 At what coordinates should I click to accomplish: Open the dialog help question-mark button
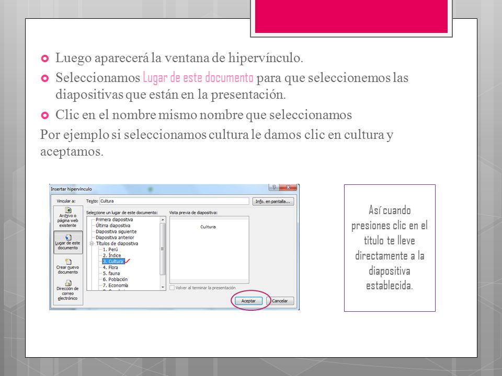(273, 187)
